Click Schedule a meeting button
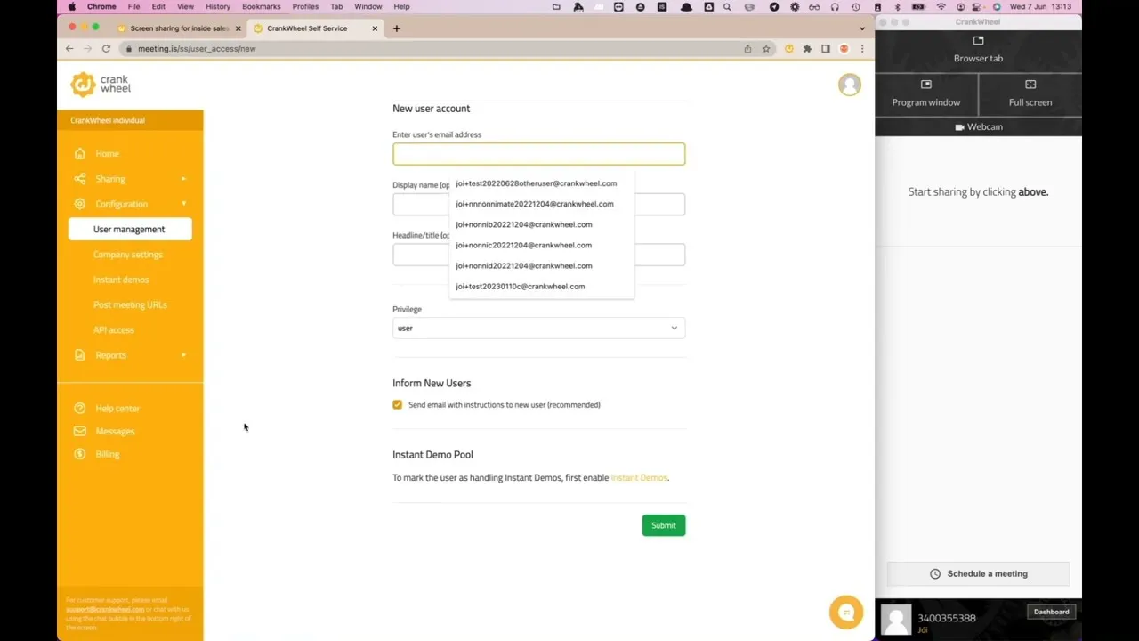 (978, 574)
